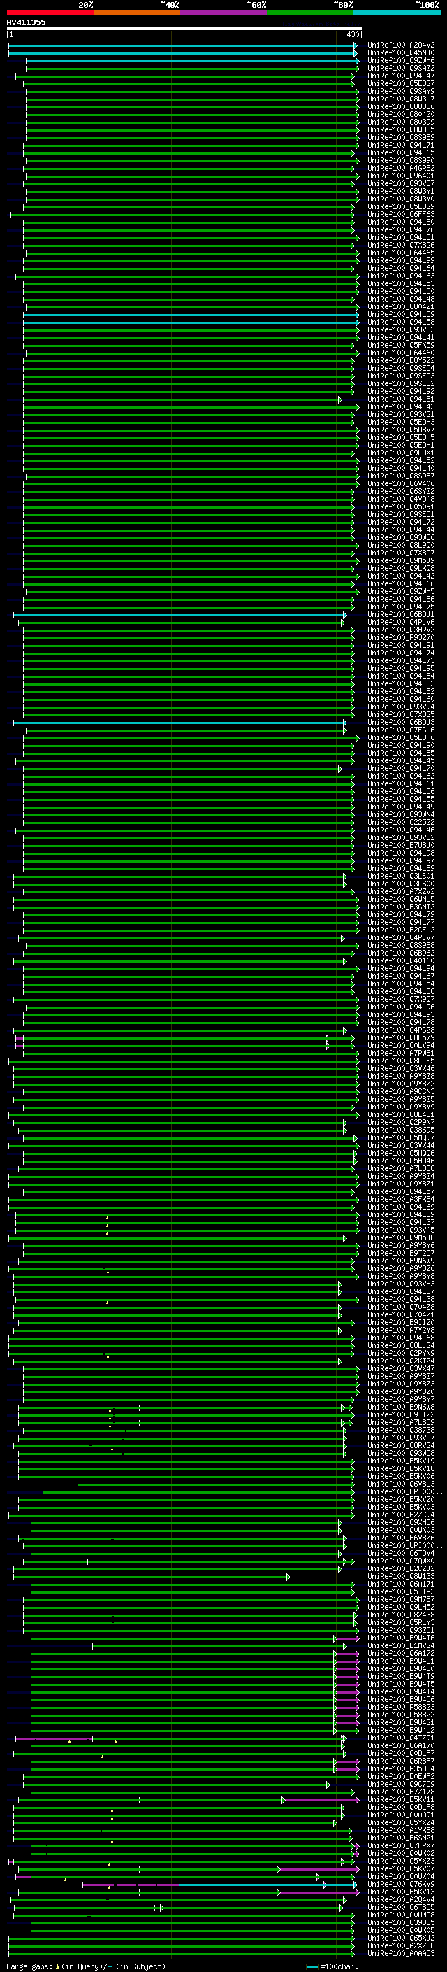The width and height of the screenshot is (447, 1972).
Task: Select the white AV411355 query sequence bar
Action: pos(184,28)
